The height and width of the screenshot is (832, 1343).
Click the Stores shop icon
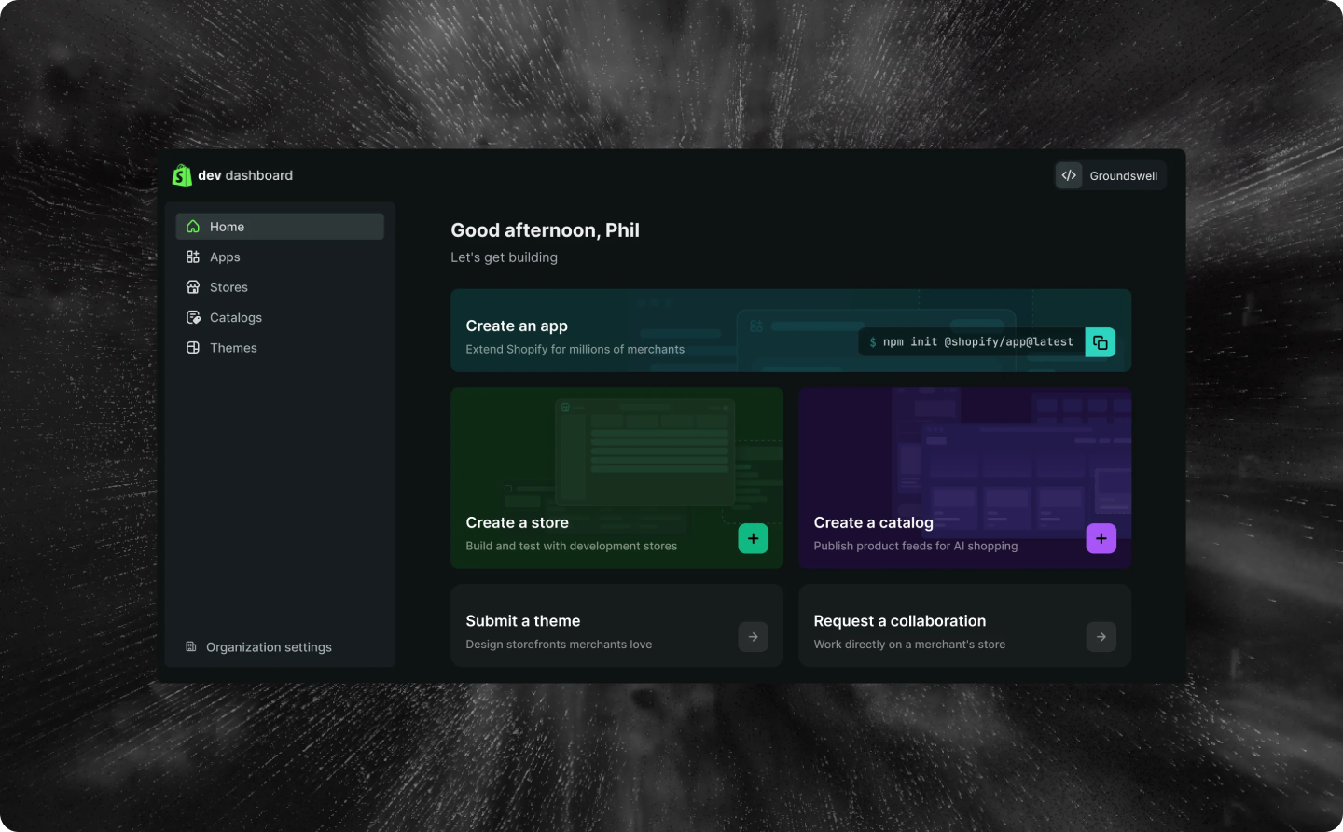(x=193, y=287)
